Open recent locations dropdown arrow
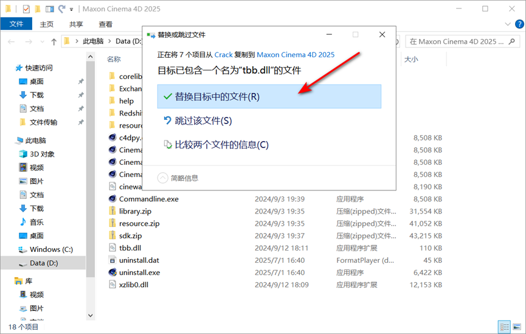Image resolution: width=526 pixels, height=334 pixels. 43,41
